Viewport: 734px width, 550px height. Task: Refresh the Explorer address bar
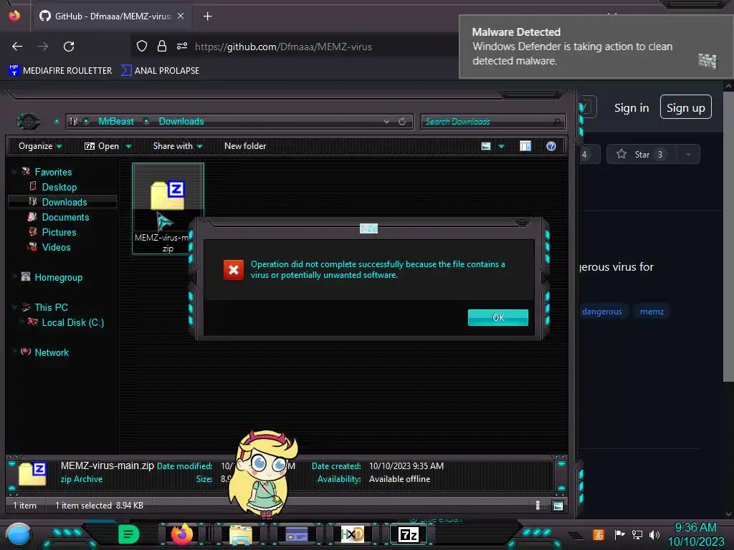[x=402, y=122]
